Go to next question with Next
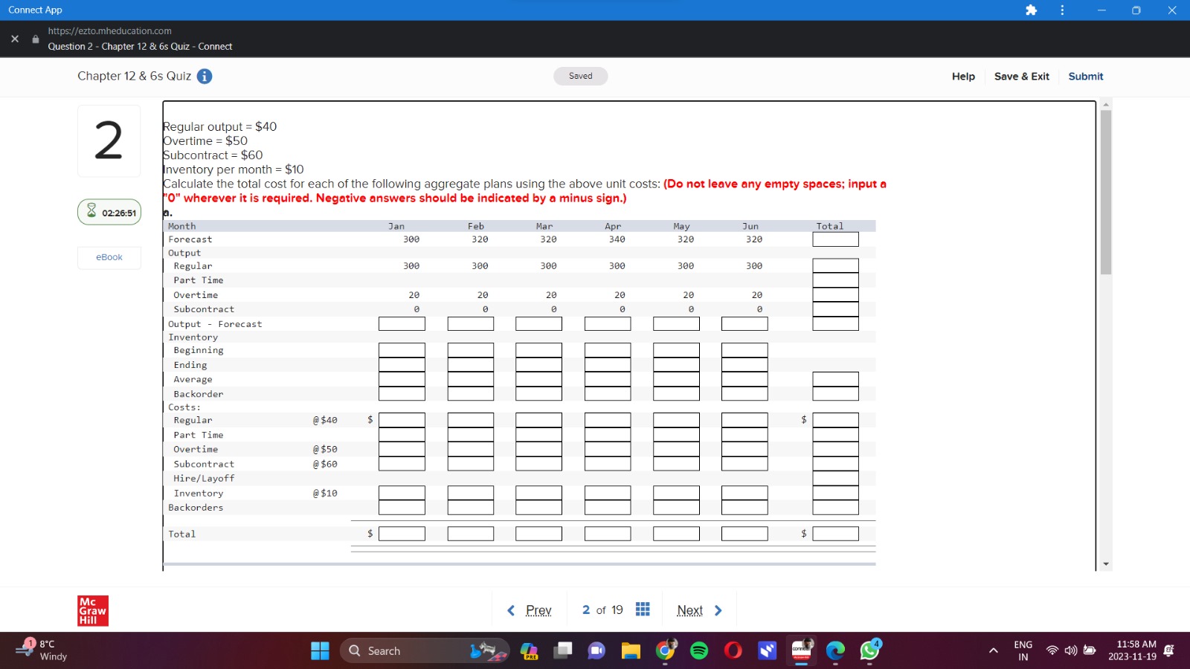This screenshot has height=669, width=1190. tap(700, 610)
